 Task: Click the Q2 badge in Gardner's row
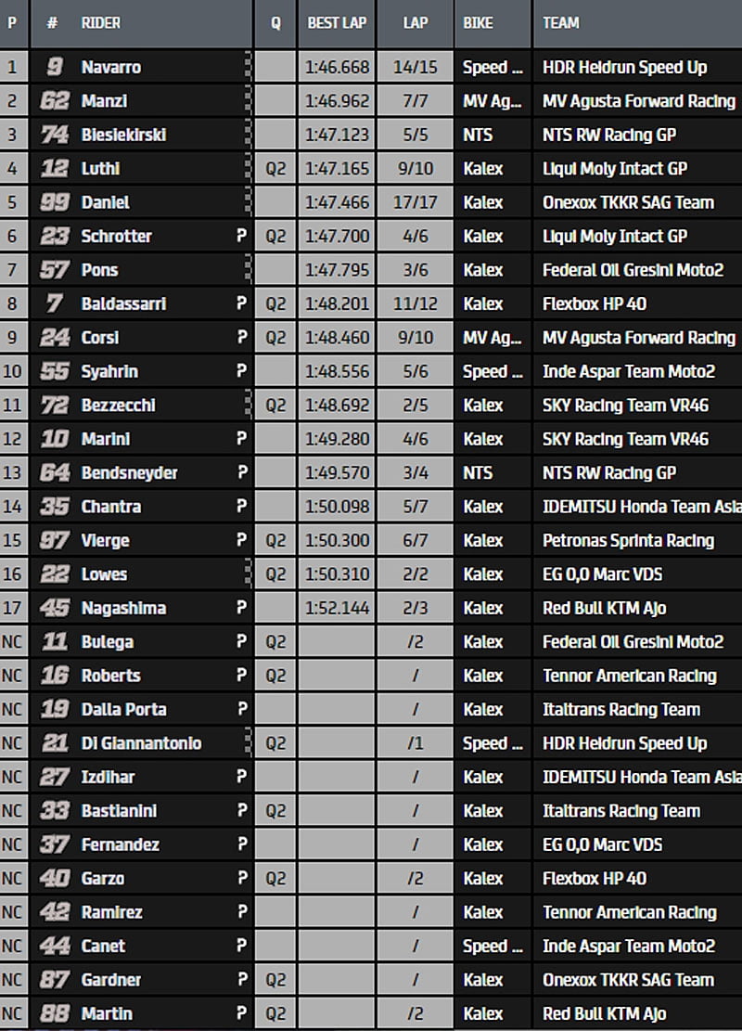coord(275,980)
